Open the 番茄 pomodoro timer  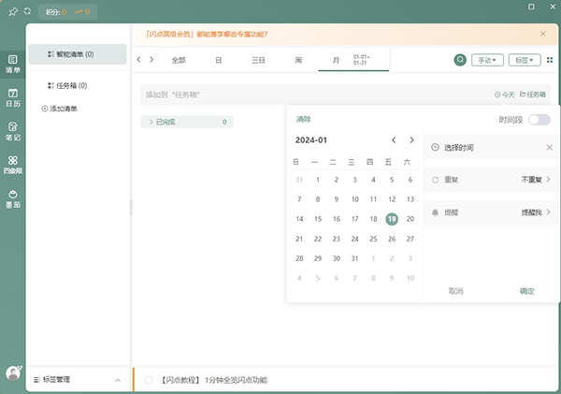point(13,198)
